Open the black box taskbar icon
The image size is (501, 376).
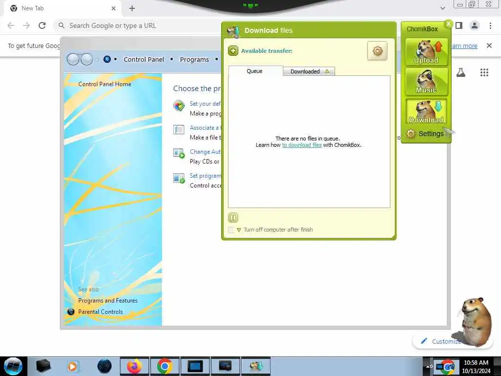click(x=43, y=366)
